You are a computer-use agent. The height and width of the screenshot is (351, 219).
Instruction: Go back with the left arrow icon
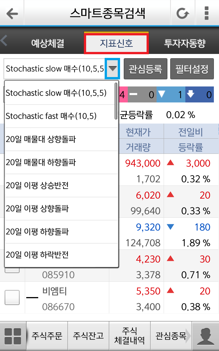(12, 13)
